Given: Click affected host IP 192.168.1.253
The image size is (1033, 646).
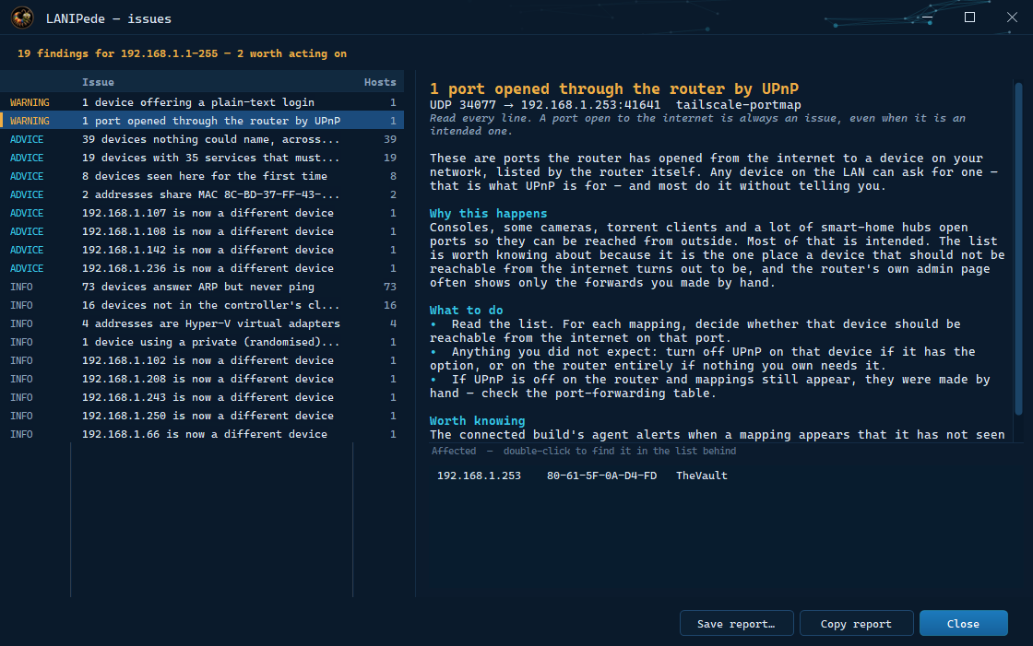Looking at the screenshot, I should (x=479, y=476).
